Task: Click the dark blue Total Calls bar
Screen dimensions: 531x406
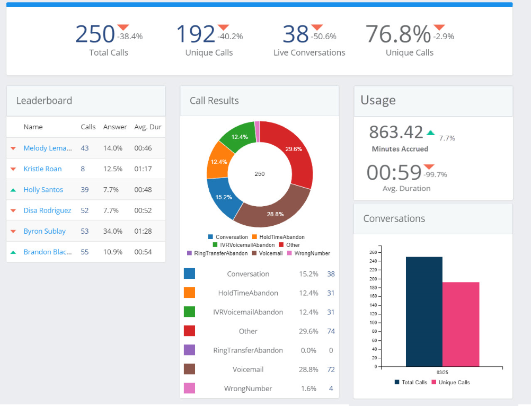Action: pyautogui.click(x=424, y=312)
